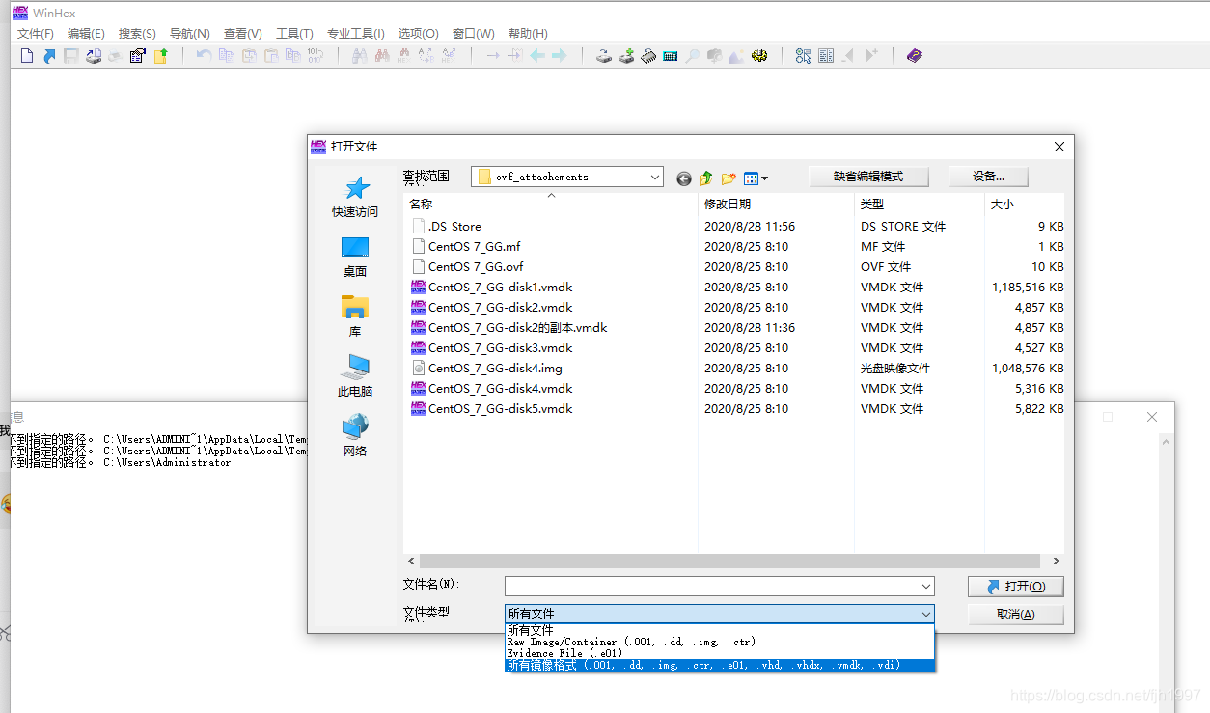This screenshot has height=713, width=1210.
Task: Click the Save file floppy icon
Action: [71, 56]
